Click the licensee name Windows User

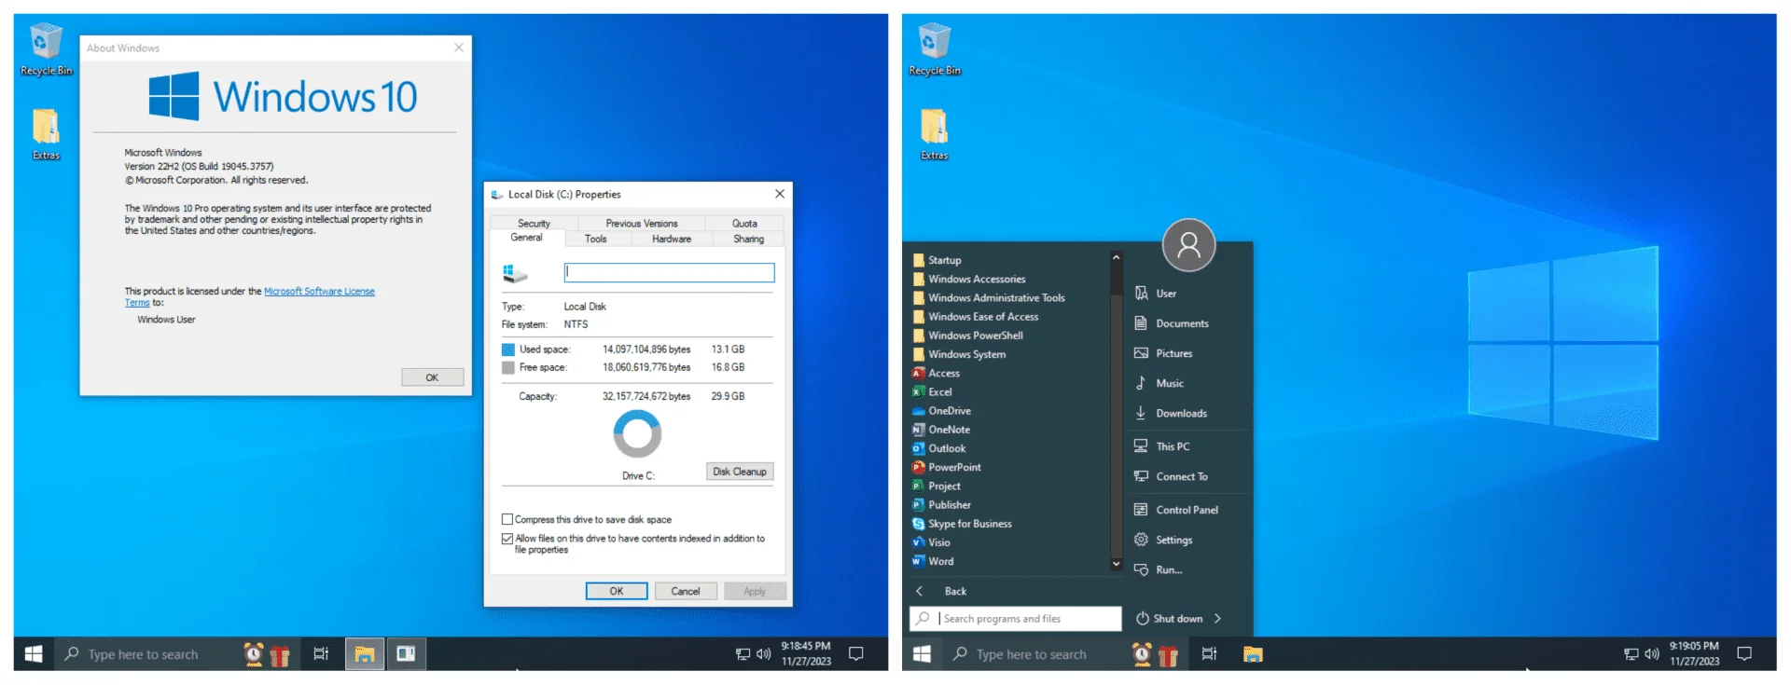[x=166, y=320]
